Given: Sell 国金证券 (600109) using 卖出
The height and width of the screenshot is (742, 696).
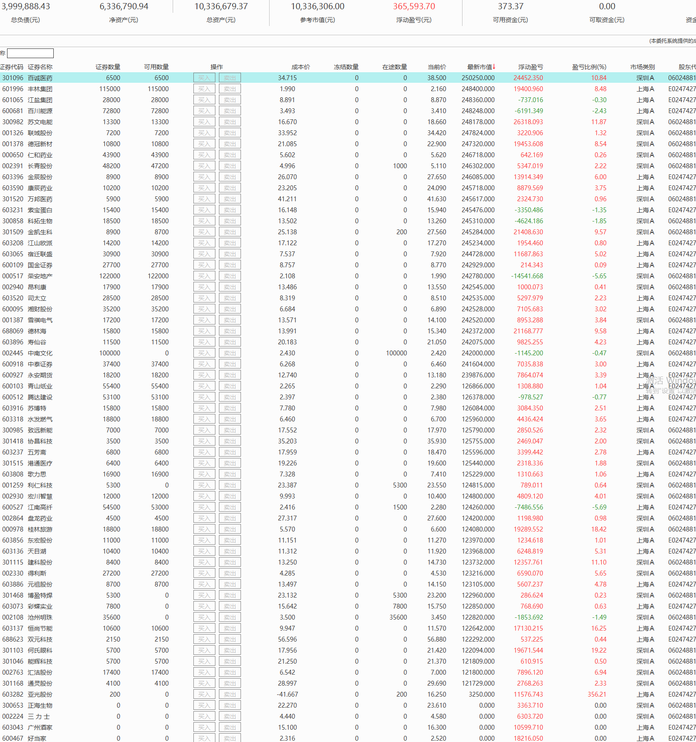Looking at the screenshot, I should pyautogui.click(x=230, y=265).
